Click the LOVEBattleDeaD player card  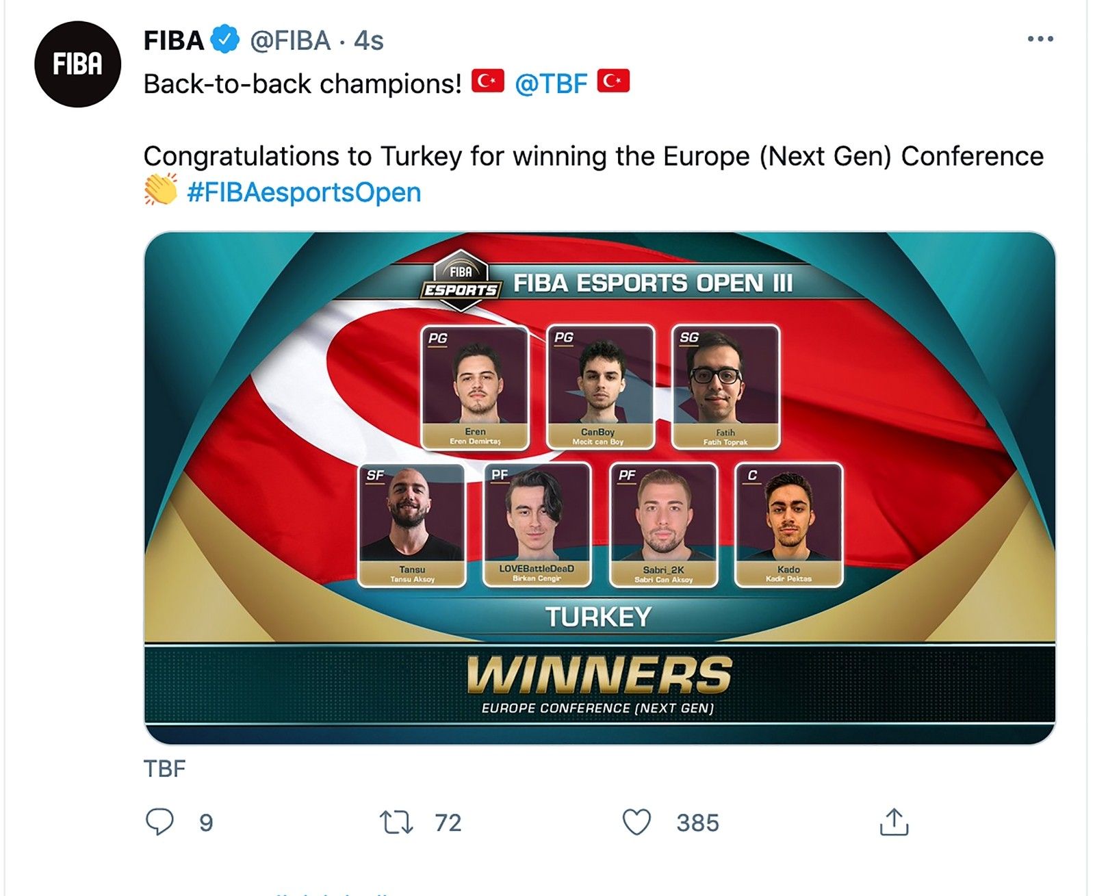(537, 524)
